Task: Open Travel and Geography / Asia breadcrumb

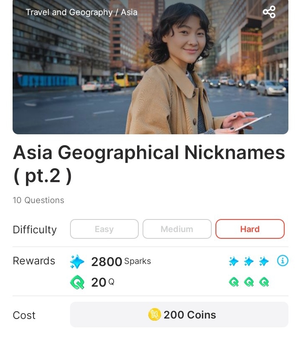Action: [82, 12]
